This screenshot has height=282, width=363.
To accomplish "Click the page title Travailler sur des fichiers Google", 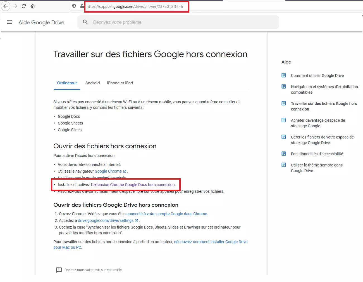I will point(150,54).
